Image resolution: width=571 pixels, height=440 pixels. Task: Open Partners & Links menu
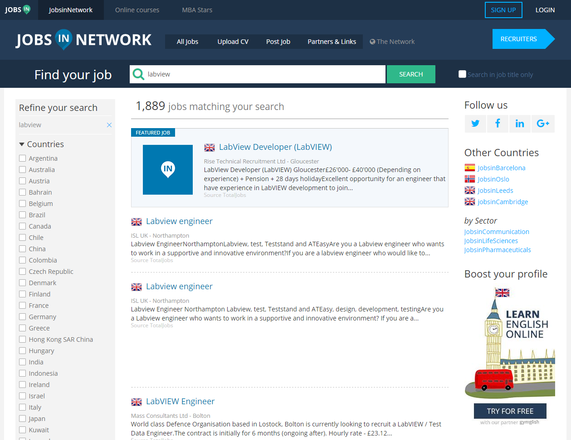(332, 42)
